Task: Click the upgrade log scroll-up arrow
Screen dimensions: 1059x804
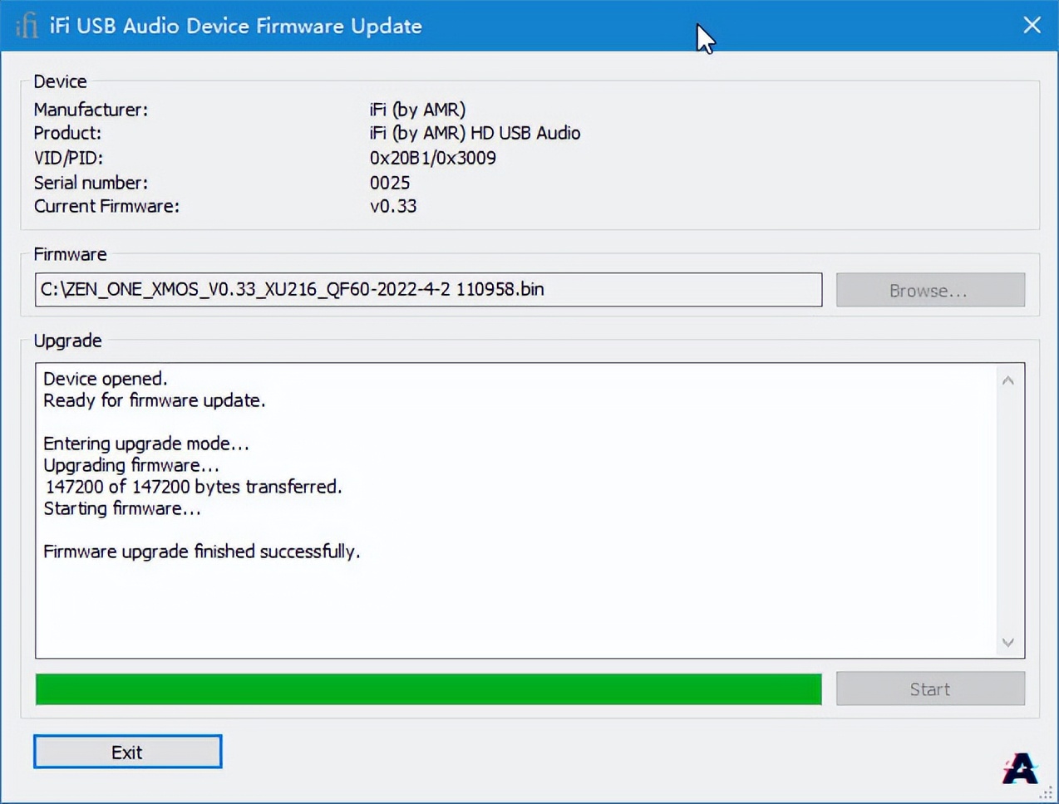Action: 1008,380
